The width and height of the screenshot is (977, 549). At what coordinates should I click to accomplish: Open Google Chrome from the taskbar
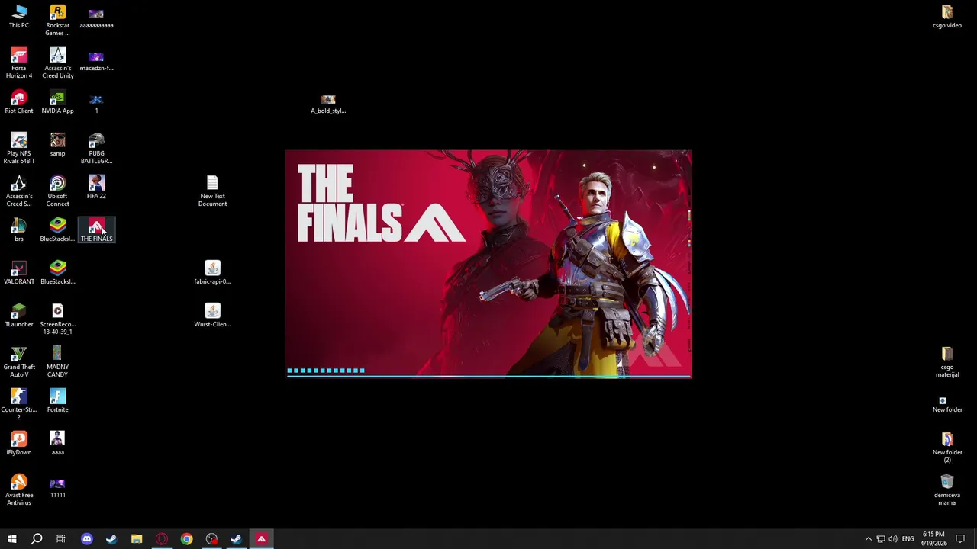coord(187,539)
